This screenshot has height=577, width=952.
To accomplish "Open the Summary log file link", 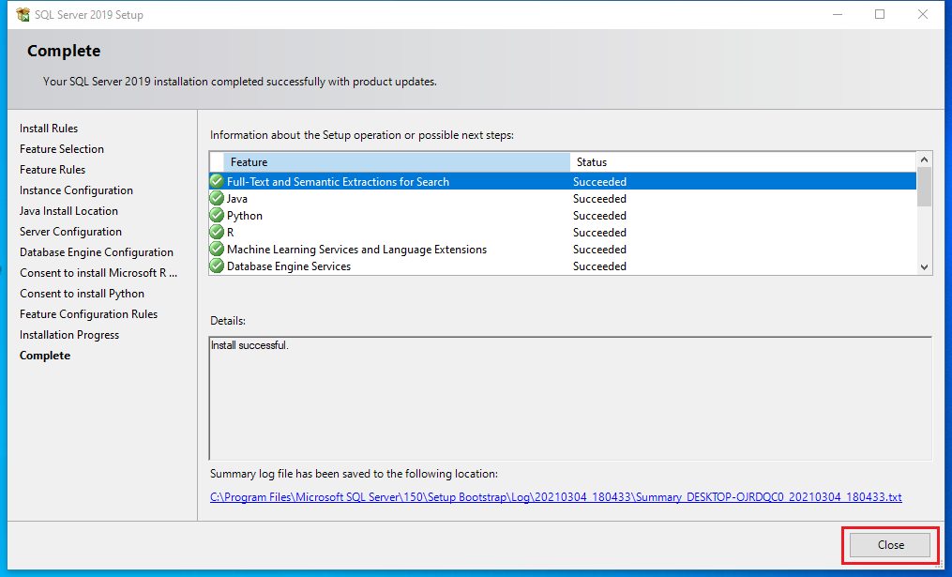I will (555, 497).
